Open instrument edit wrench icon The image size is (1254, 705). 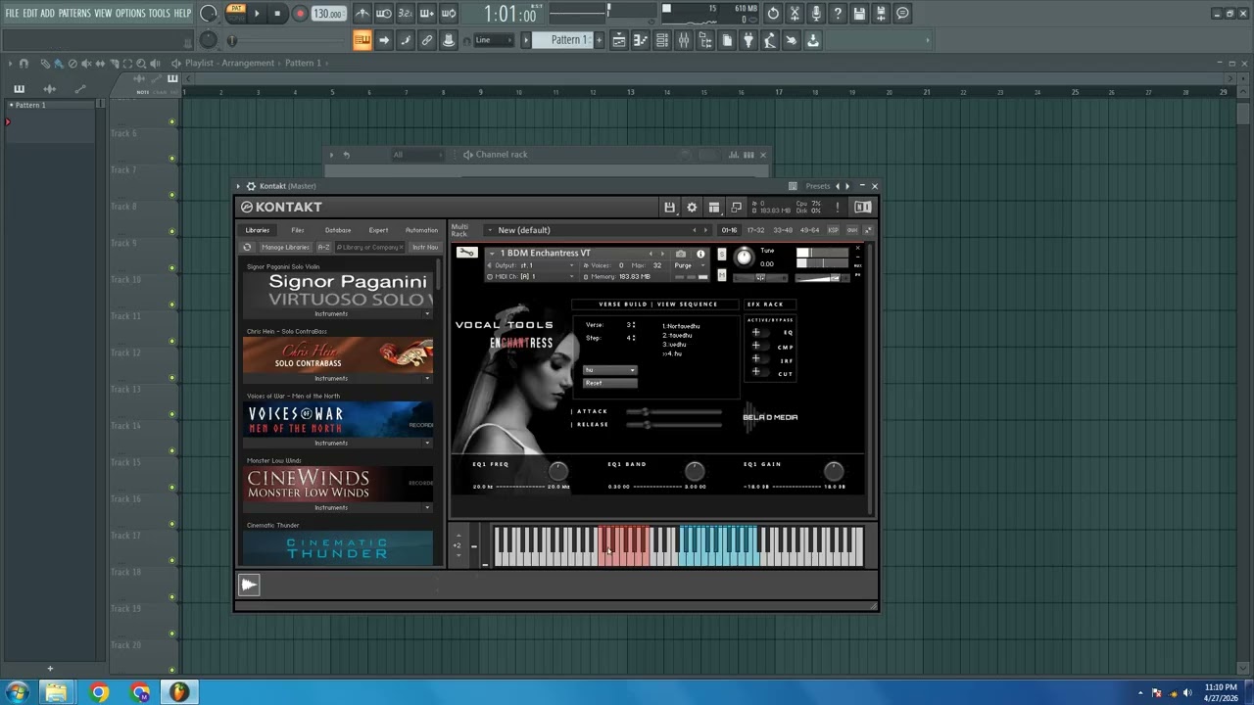click(x=467, y=254)
